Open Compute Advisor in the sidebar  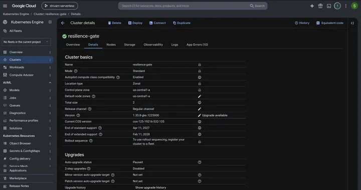pos(22,75)
